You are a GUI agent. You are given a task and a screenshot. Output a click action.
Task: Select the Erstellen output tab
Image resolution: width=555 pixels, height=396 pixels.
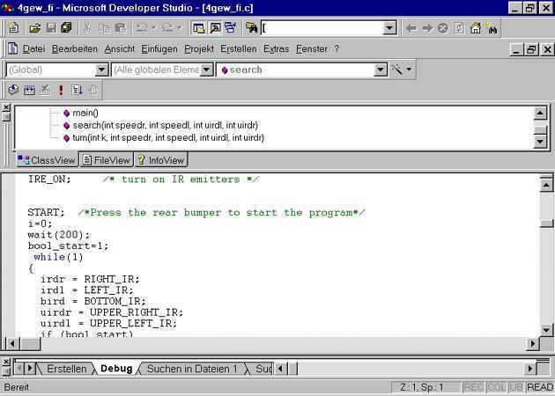pyautogui.click(x=66, y=369)
